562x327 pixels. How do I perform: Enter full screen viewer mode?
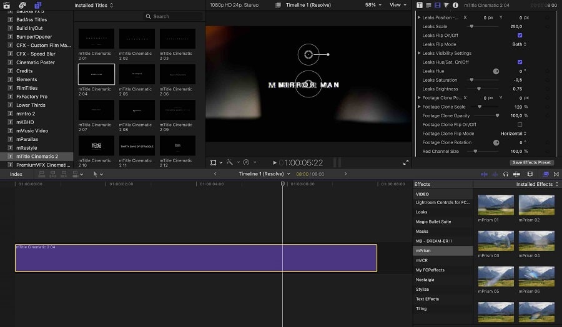pyautogui.click(x=406, y=162)
